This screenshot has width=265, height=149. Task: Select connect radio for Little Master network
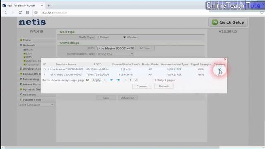219,69
